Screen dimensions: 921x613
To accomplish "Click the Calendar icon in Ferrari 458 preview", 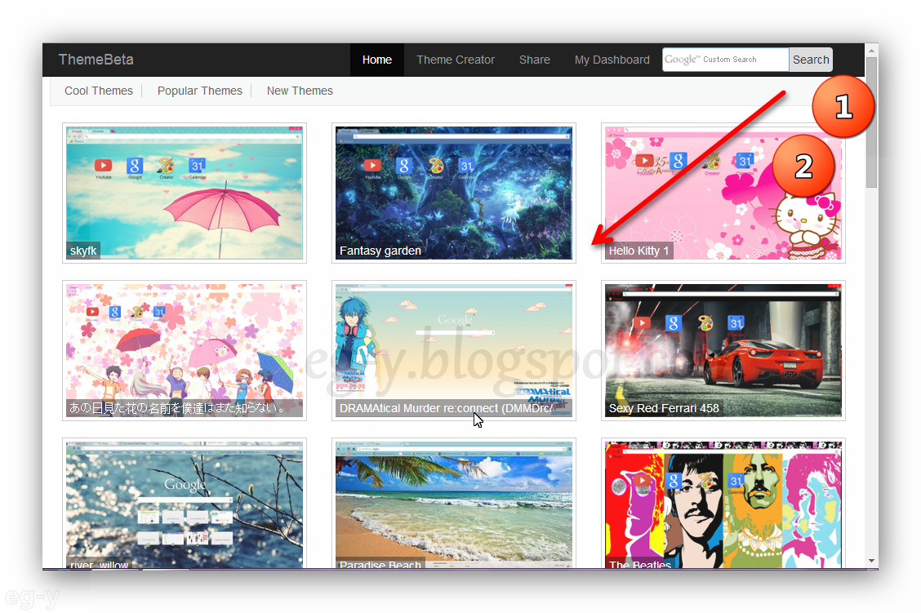I will coord(736,323).
